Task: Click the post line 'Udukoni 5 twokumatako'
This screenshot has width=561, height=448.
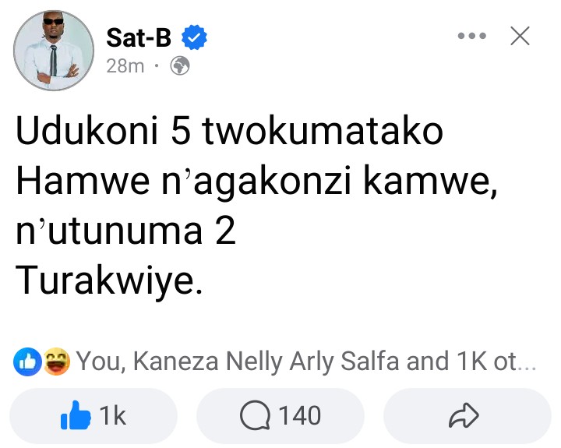Action: pyautogui.click(x=229, y=131)
